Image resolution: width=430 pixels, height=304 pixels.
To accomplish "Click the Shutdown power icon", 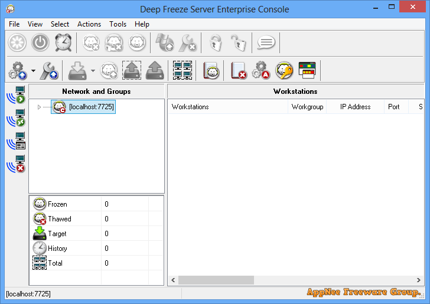I will [40, 43].
